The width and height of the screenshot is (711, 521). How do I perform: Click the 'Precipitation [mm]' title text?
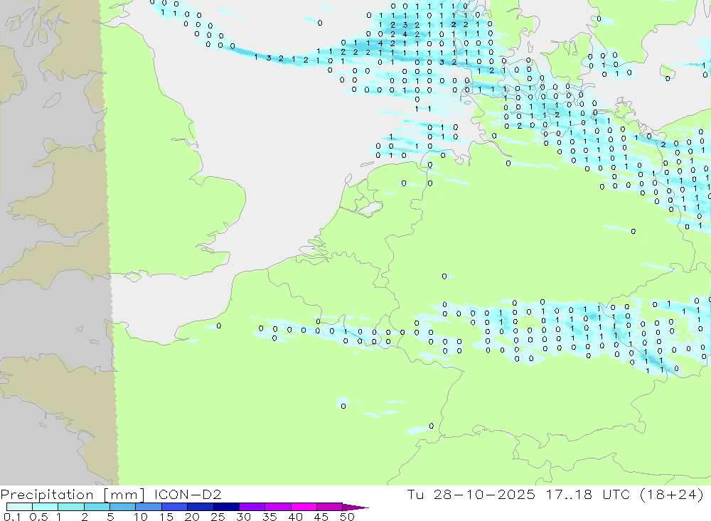pyautogui.click(x=73, y=495)
